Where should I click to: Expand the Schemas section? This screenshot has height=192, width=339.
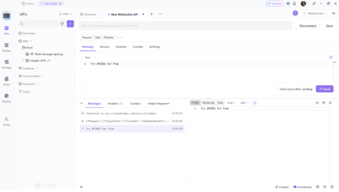28,68
